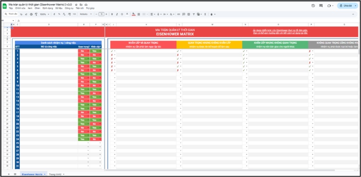The width and height of the screenshot is (361, 177).
Task: Open the text color picker
Action: [127, 14]
